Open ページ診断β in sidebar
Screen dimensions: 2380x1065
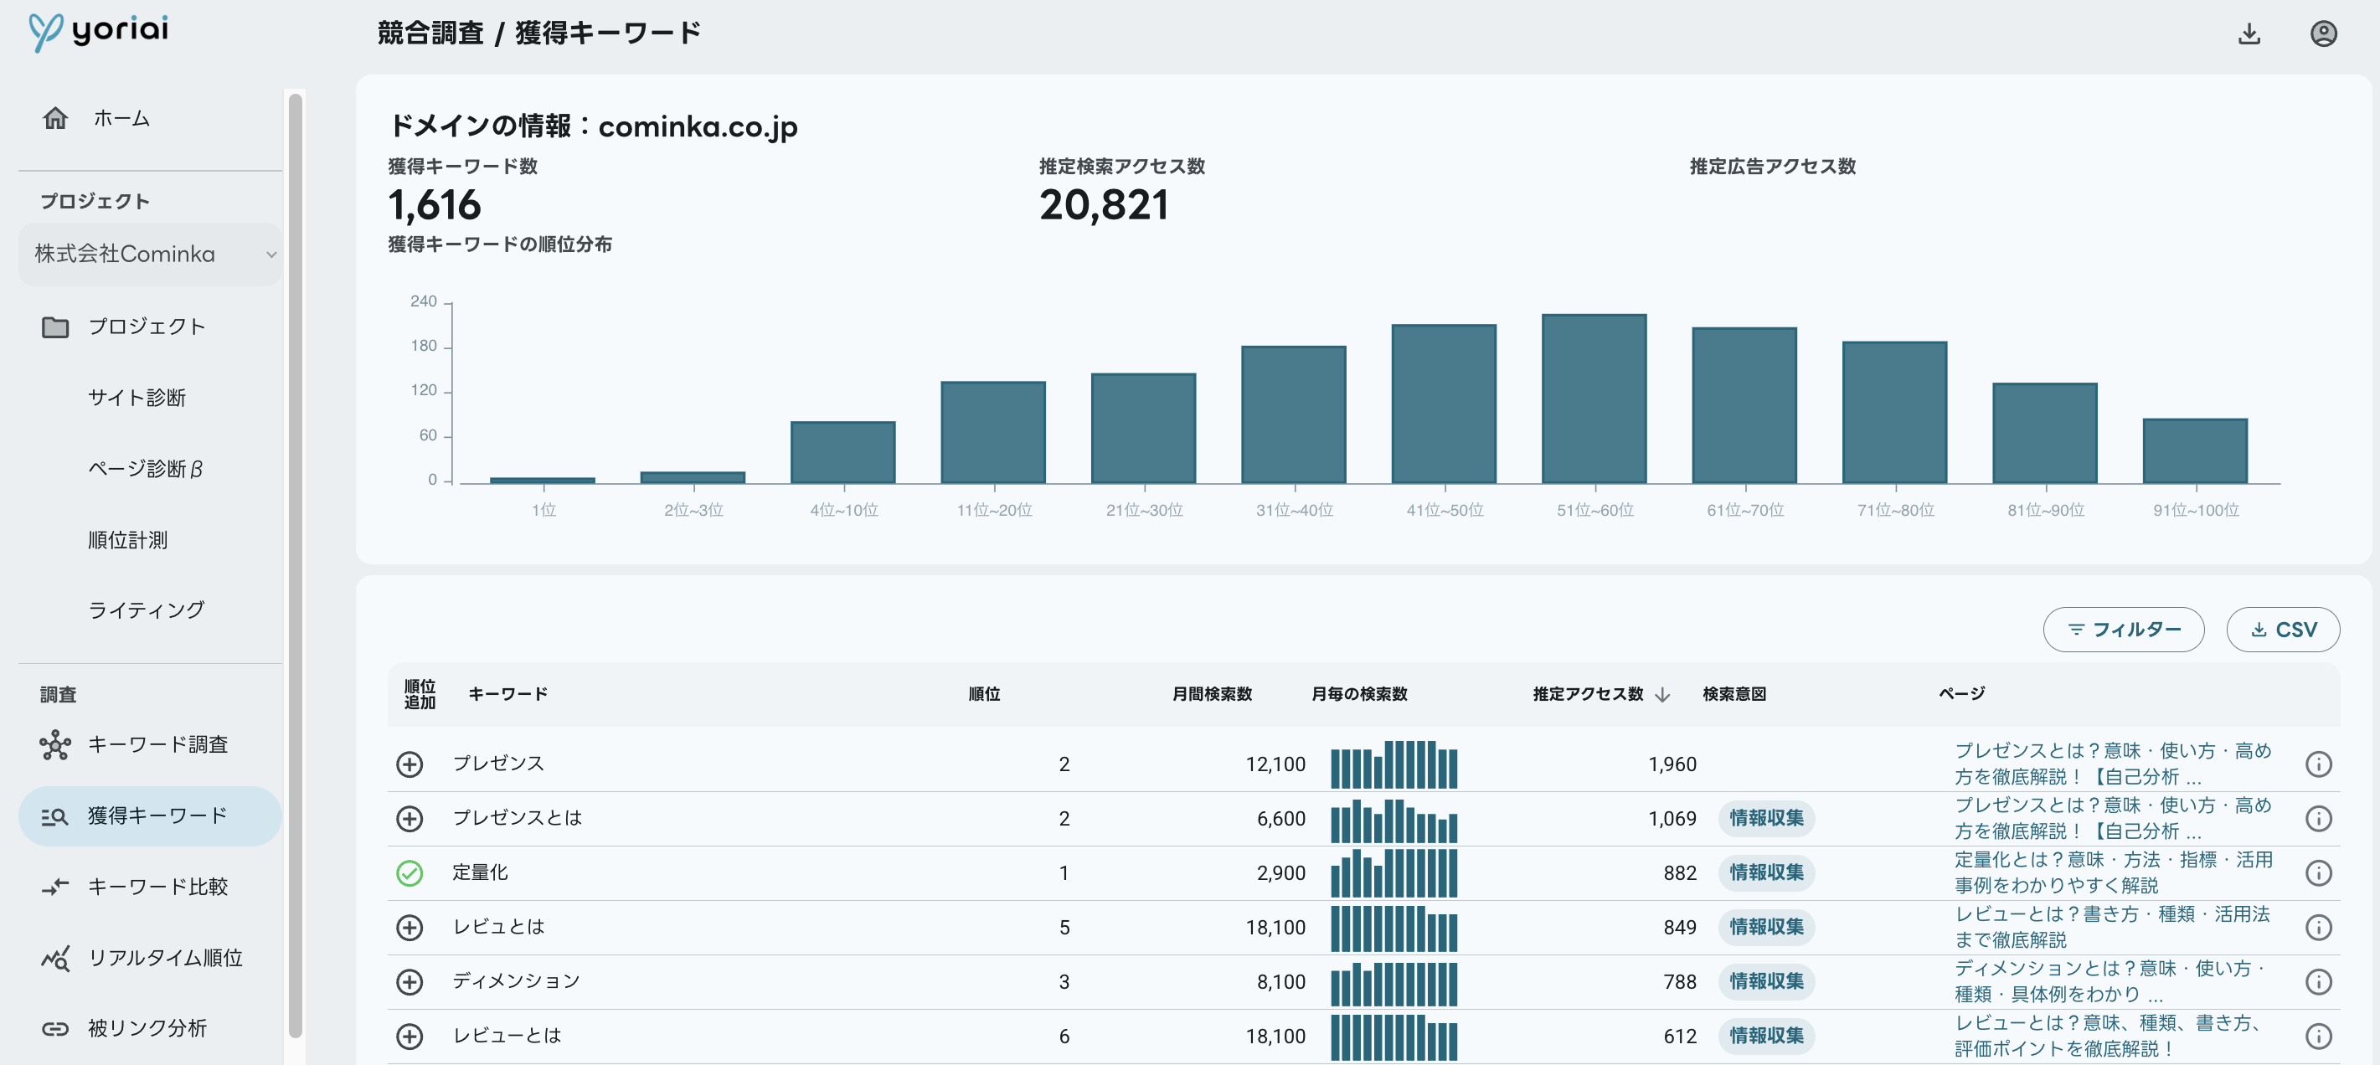[145, 469]
